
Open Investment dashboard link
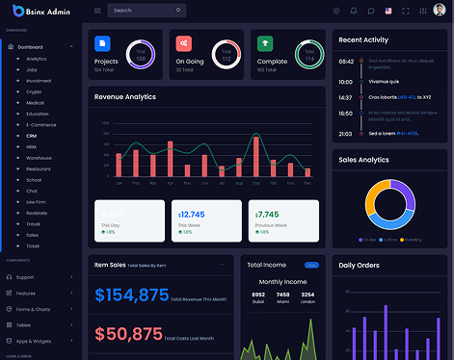click(39, 81)
